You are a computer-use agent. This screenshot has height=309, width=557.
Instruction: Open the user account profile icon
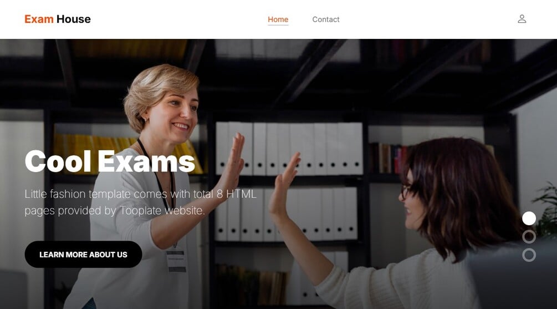tap(522, 19)
